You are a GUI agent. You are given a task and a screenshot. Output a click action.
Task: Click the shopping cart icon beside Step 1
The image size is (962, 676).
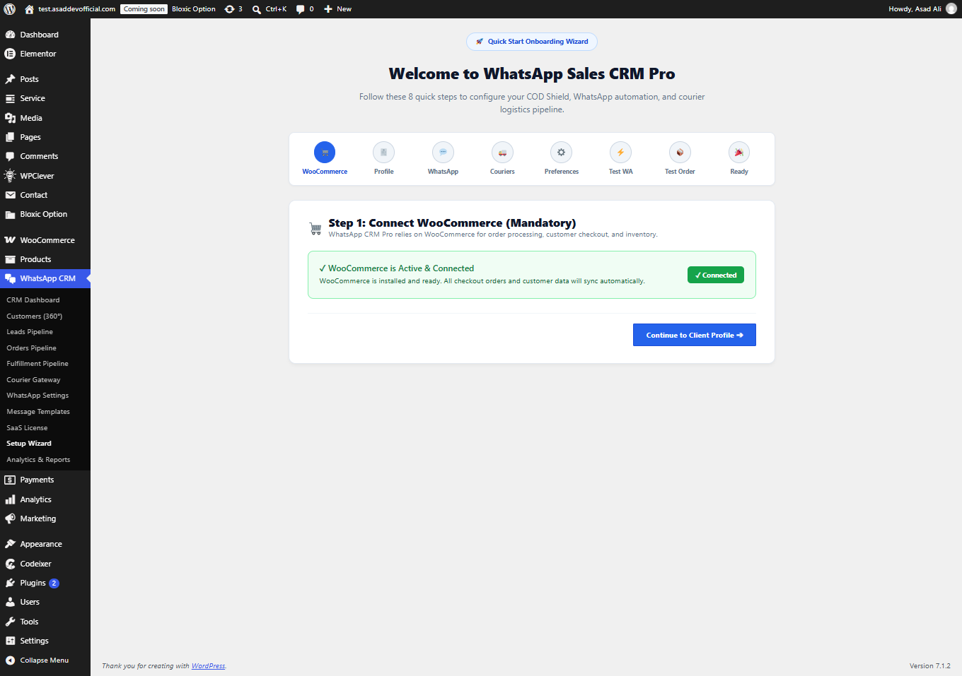pos(315,228)
